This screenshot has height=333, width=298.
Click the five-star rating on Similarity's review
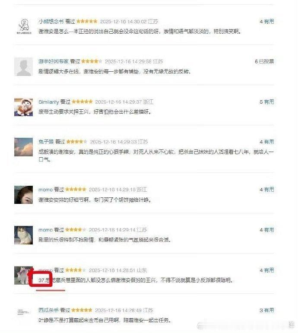tap(82, 101)
